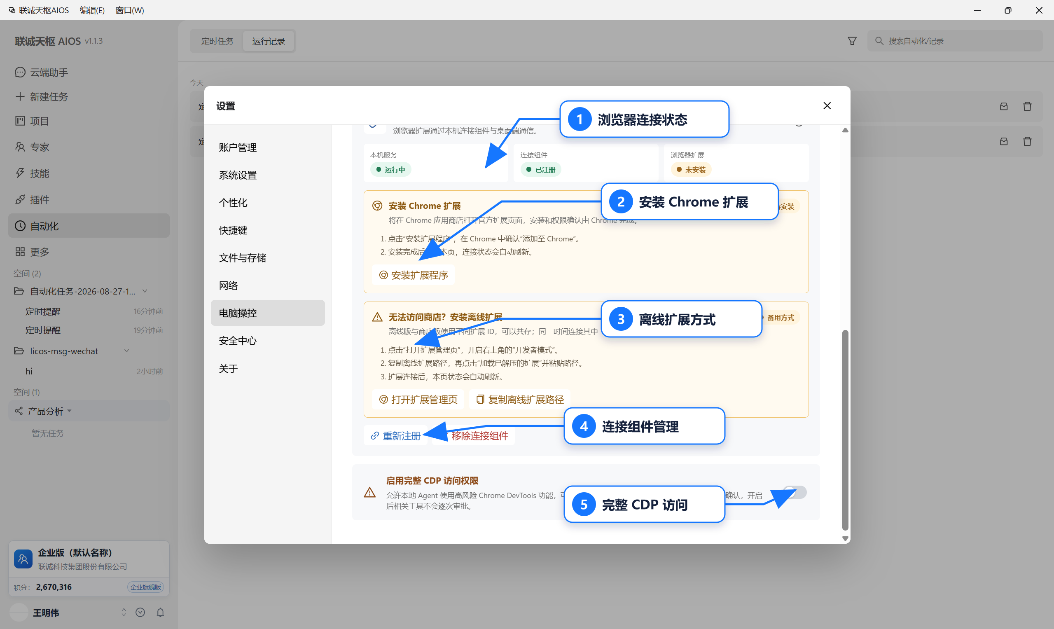Open 技能 lightning sidebar entry
Viewport: 1054px width, 629px height.
[x=89, y=173]
